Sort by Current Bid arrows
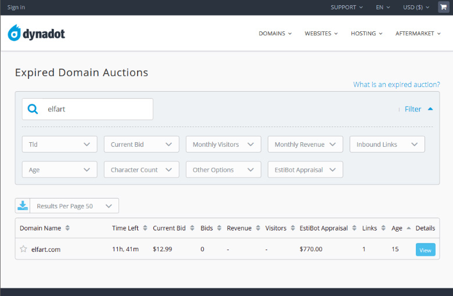 [x=192, y=228]
